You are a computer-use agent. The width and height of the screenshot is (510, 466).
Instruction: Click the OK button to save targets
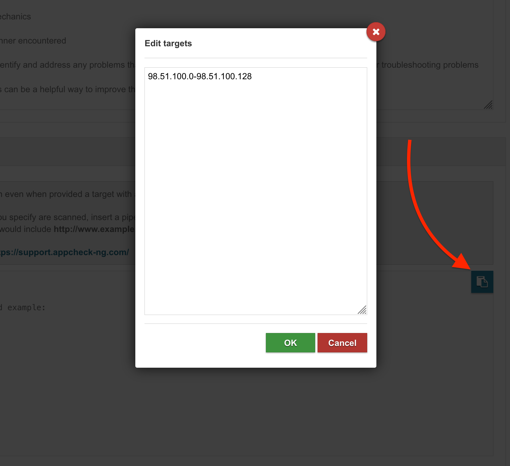(290, 343)
